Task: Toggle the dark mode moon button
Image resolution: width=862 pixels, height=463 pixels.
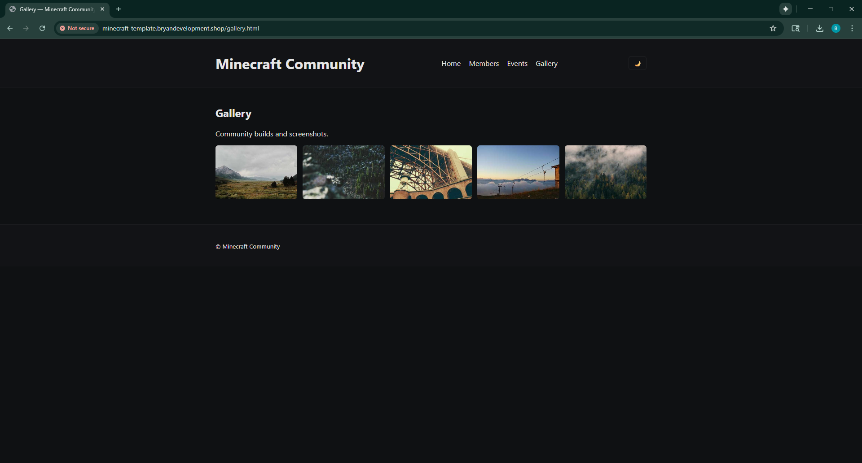Action: [637, 63]
